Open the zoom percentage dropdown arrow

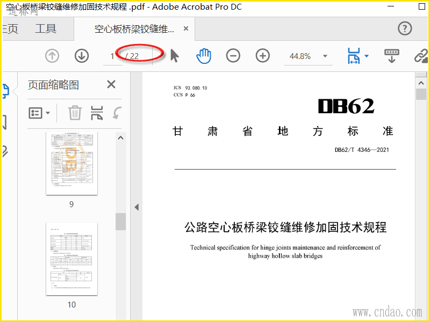click(325, 56)
